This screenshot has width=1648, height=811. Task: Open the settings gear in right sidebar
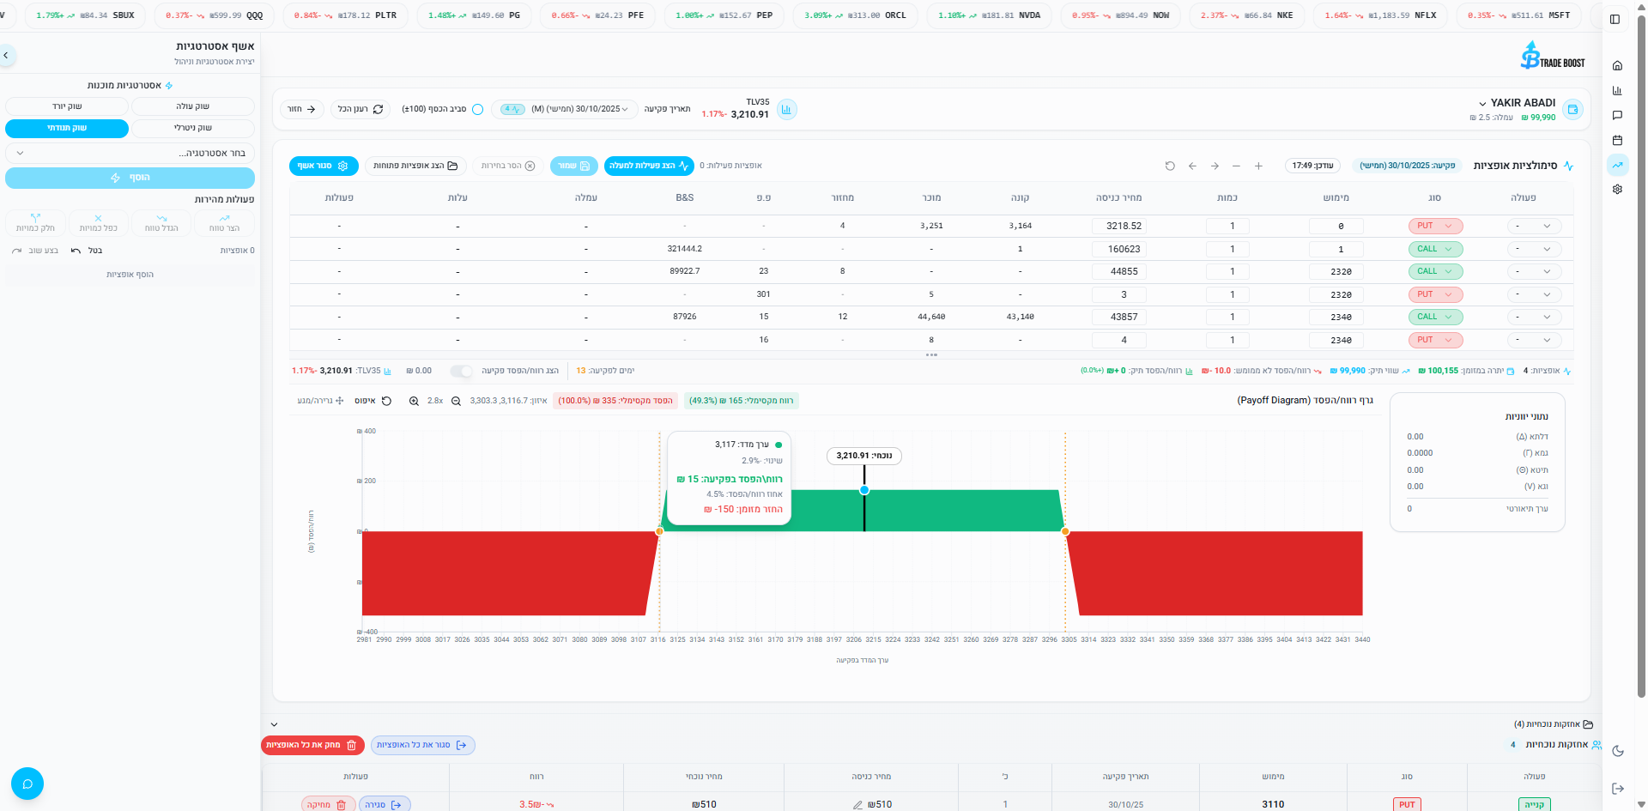(1617, 190)
